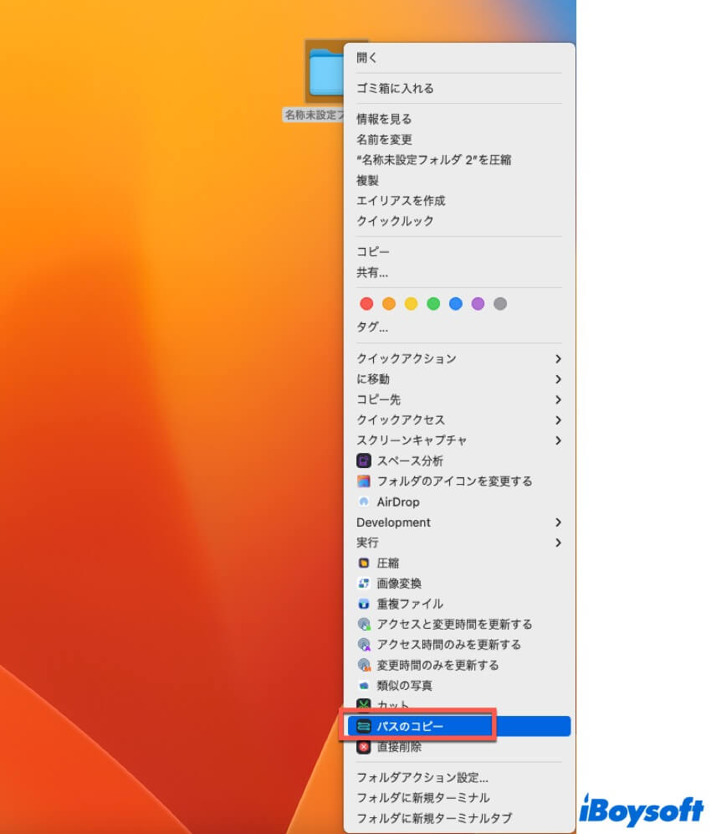
Task: Click the 名称未設定 folder name label
Action: (x=314, y=115)
